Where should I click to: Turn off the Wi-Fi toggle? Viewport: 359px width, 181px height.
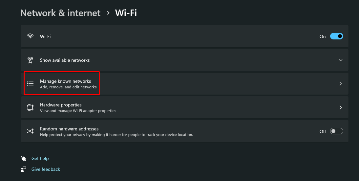(336, 36)
